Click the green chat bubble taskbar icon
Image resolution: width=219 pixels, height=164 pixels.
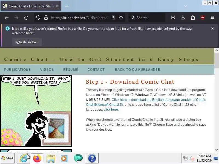[x=78, y=158]
